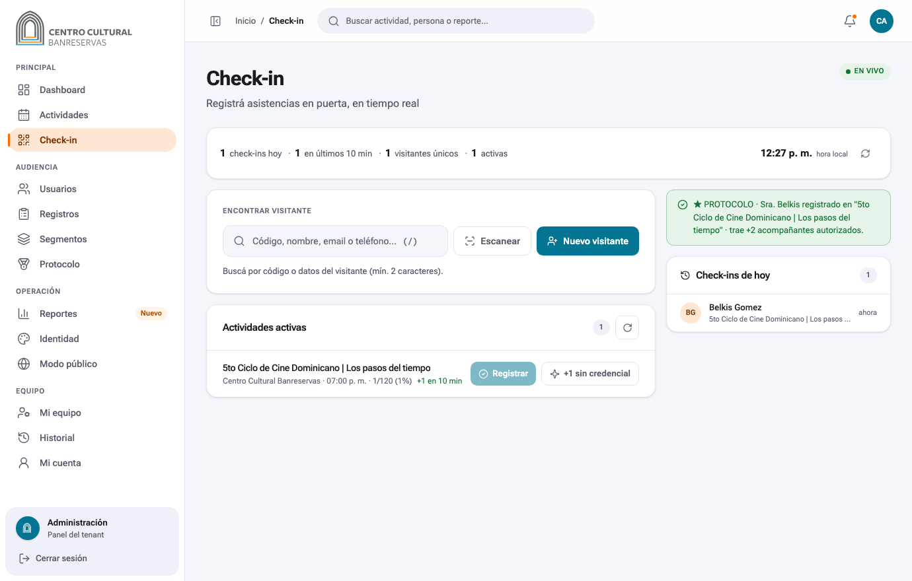The image size is (912, 581).
Task: Click the Registros clipboard icon
Action: point(24,214)
